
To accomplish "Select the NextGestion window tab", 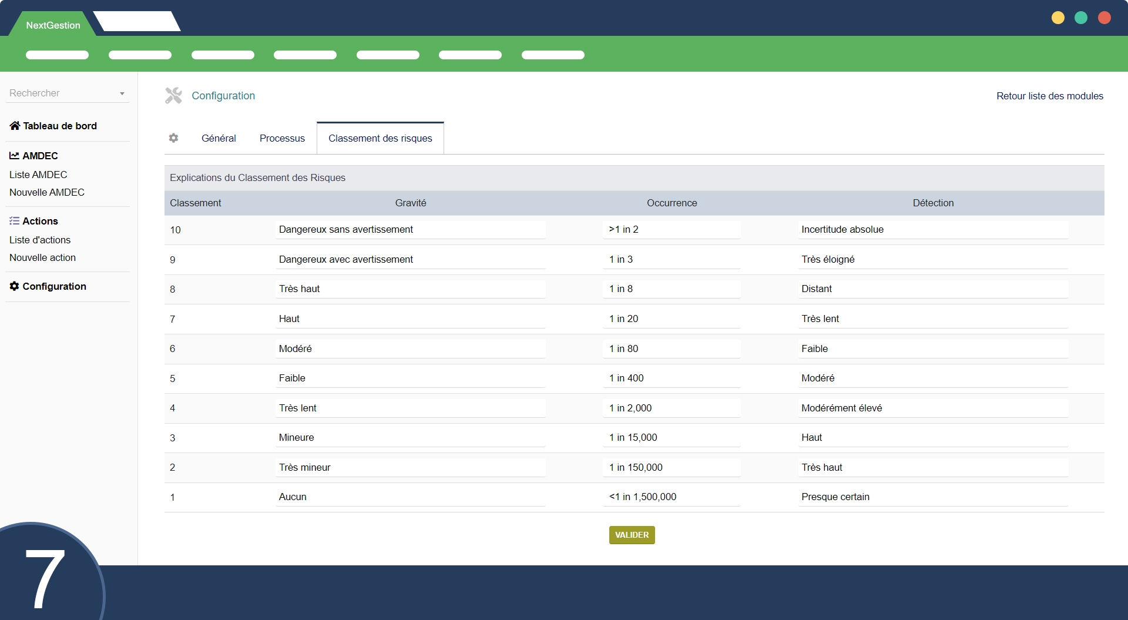I will [53, 25].
